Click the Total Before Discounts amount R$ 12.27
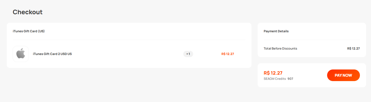 (x=353, y=49)
